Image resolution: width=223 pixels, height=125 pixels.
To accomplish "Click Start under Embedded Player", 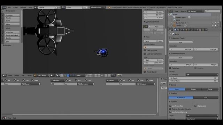I will [x=180, y=42].
